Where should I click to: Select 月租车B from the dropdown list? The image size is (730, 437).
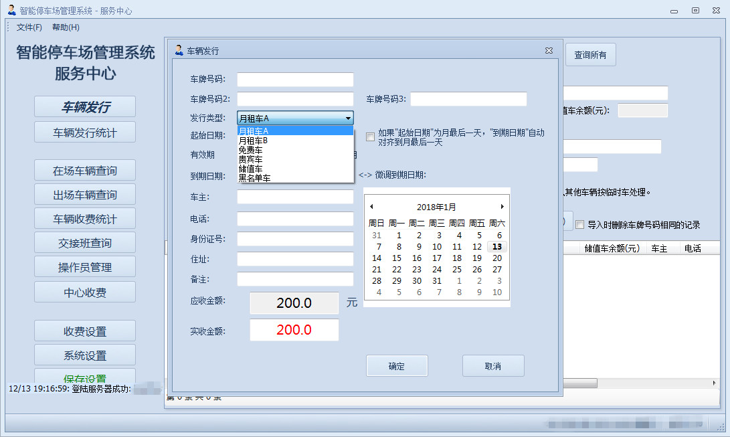point(254,141)
